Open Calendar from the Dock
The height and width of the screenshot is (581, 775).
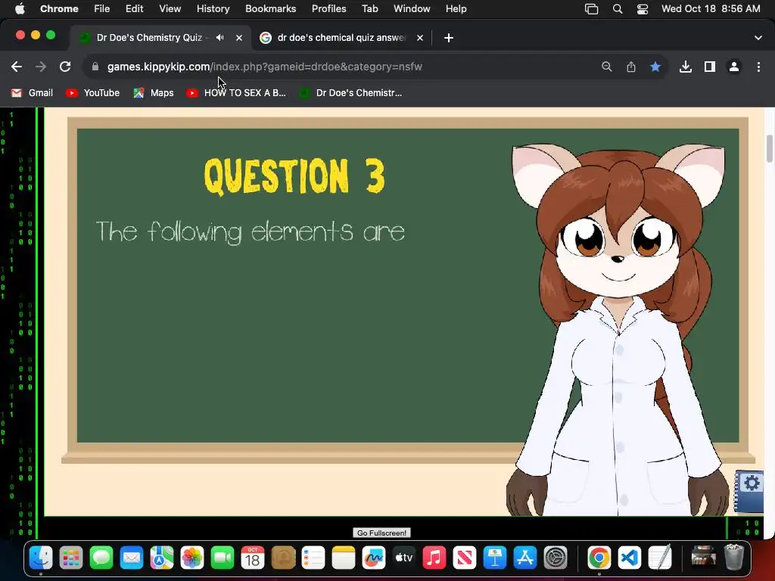tap(253, 558)
